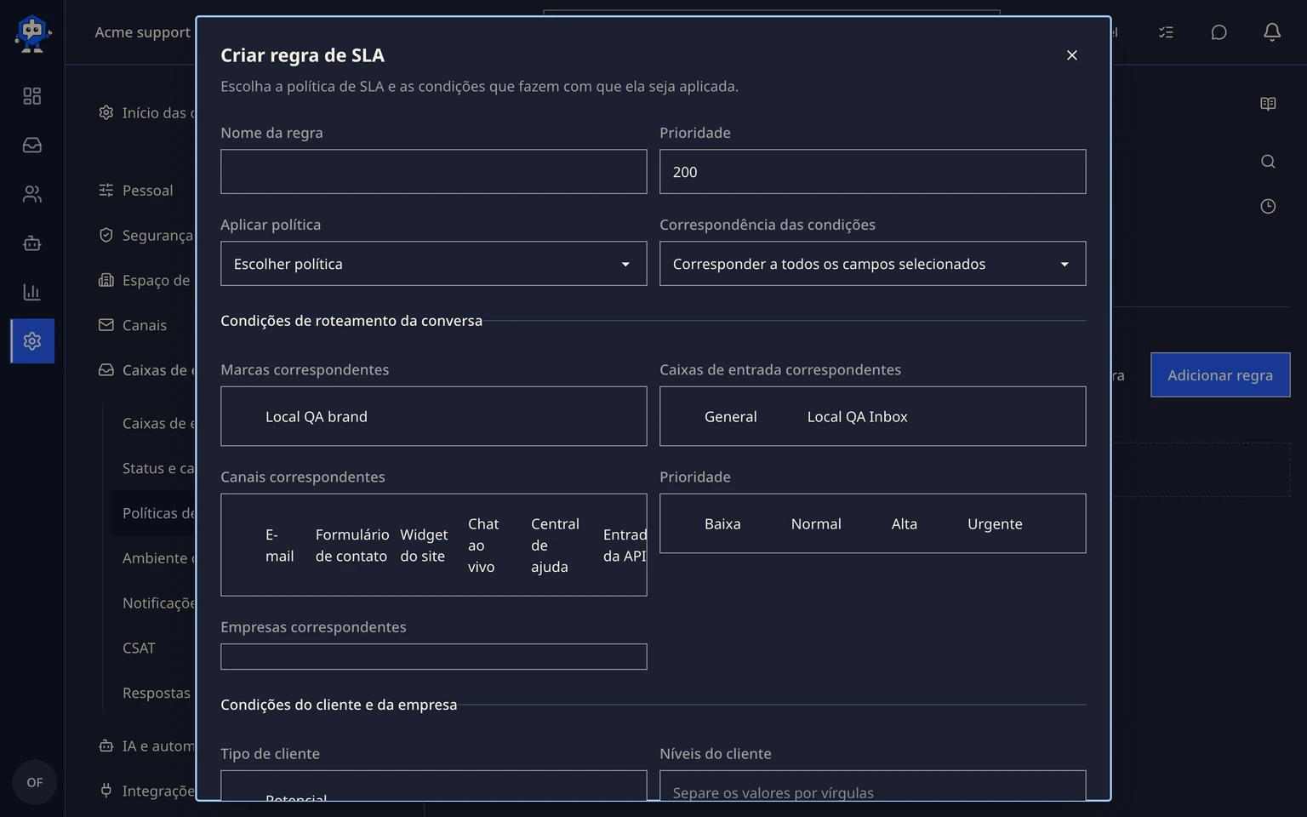Open the Correspondência das condições dropdown
The height and width of the screenshot is (817, 1307).
873,264
